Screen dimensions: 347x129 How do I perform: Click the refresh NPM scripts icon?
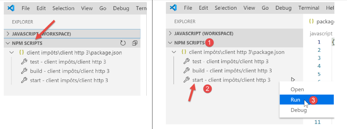point(123,43)
